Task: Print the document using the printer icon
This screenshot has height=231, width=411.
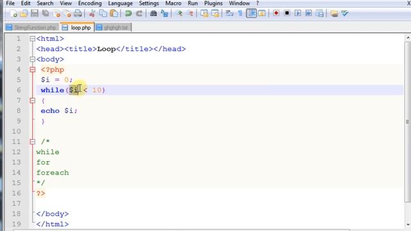Action: 78,13
